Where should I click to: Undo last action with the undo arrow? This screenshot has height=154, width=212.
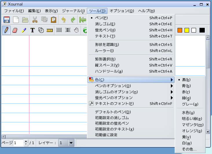(x=63, y=20)
